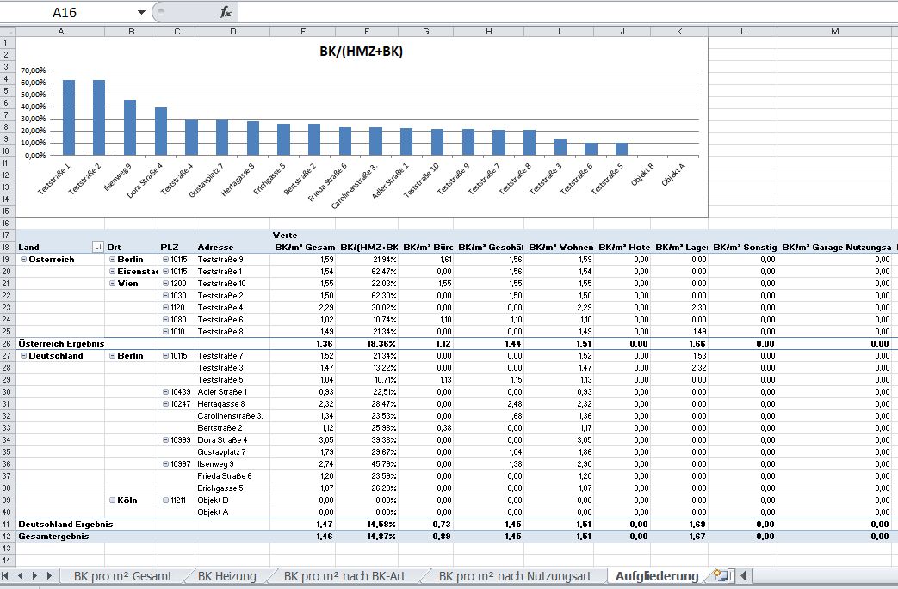Click the insert new worksheet icon
898x589 pixels.
pyautogui.click(x=721, y=575)
